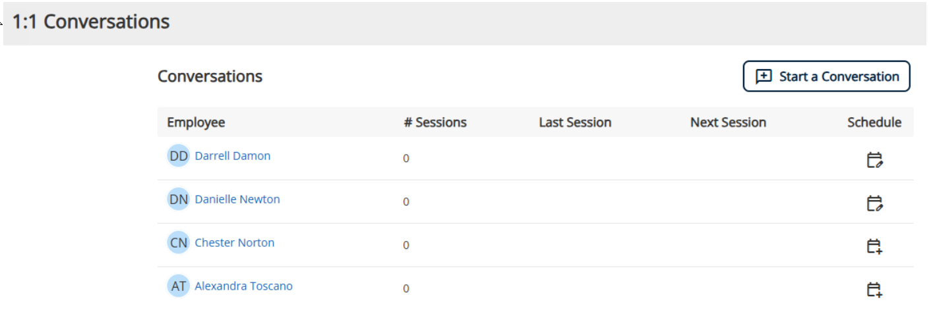This screenshot has width=931, height=312.
Task: Open Darrell Damon's profile link
Action: [x=233, y=156]
